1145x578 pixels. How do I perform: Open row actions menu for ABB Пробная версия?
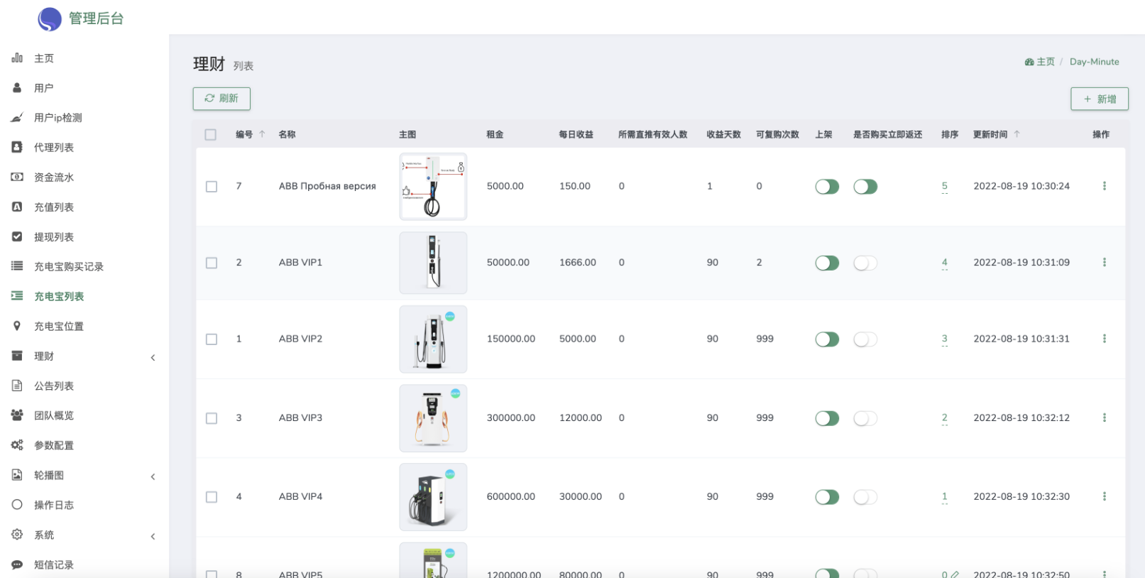click(1104, 186)
